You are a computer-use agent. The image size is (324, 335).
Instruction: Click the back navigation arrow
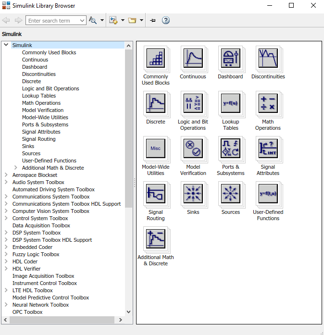tap(6, 20)
